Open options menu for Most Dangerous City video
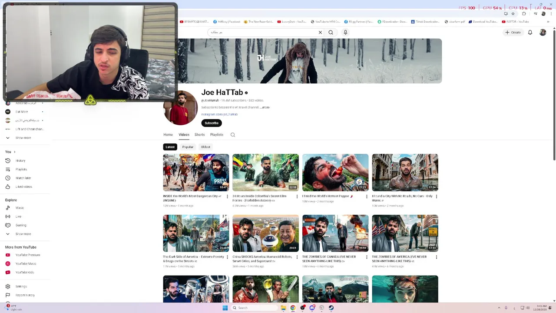556x313 pixels. pos(227,196)
